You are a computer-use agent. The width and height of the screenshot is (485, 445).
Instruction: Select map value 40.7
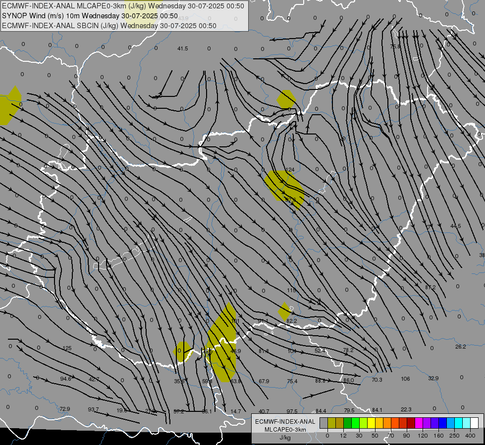(x=264, y=411)
